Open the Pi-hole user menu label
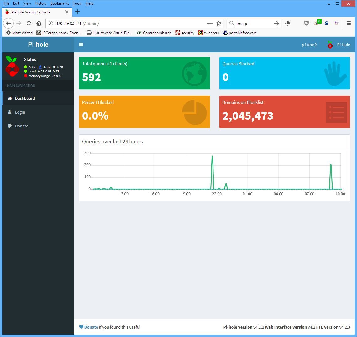357x337 pixels. 344,45
